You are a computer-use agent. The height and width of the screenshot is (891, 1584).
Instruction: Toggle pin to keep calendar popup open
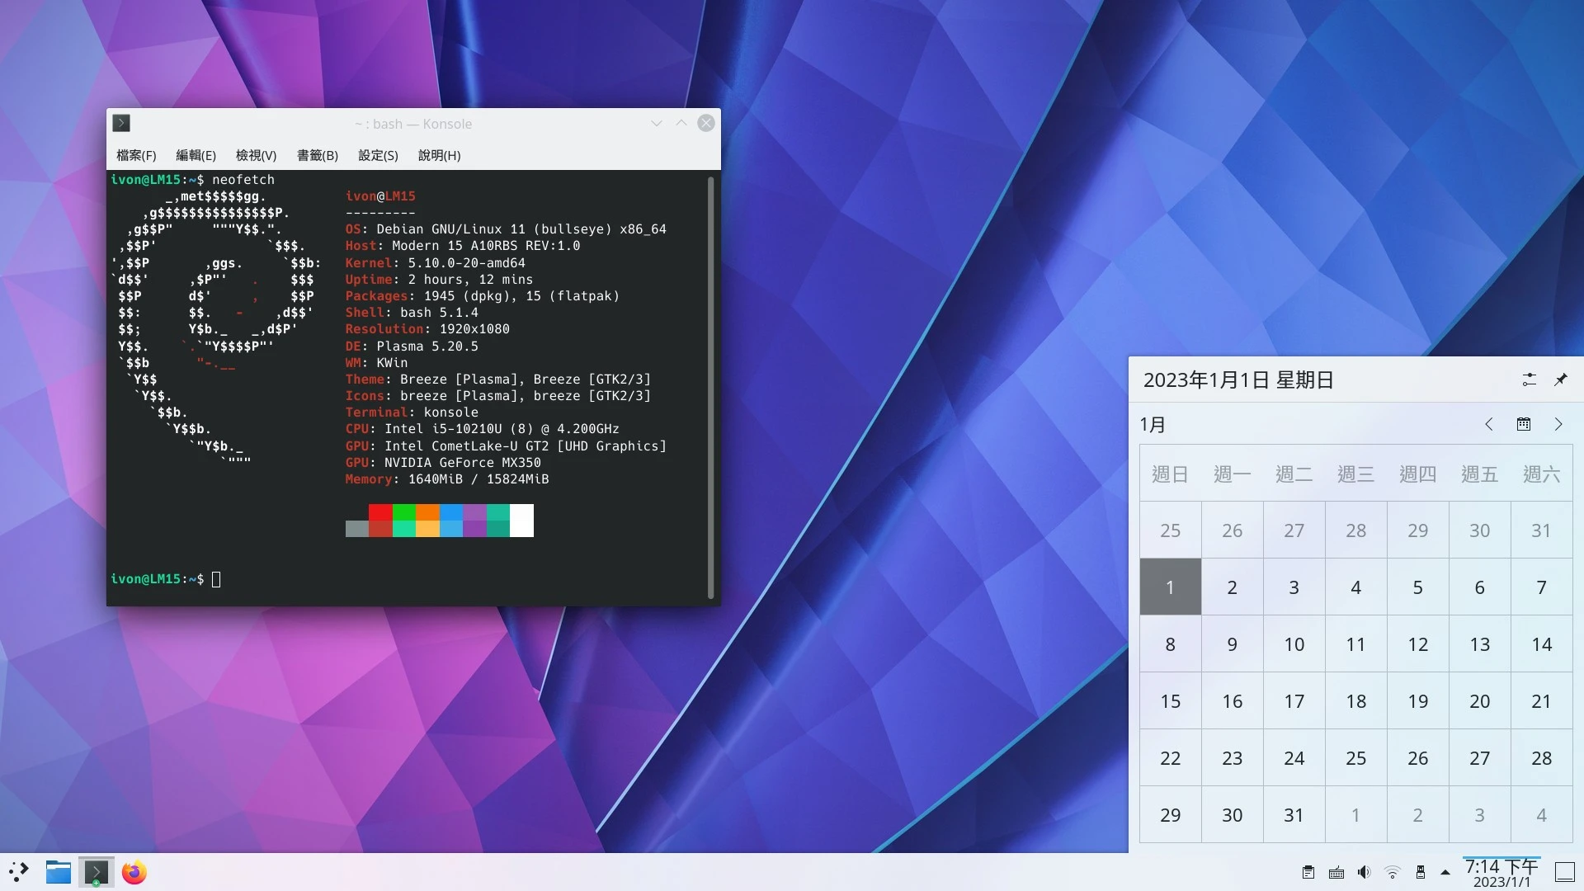(1560, 379)
